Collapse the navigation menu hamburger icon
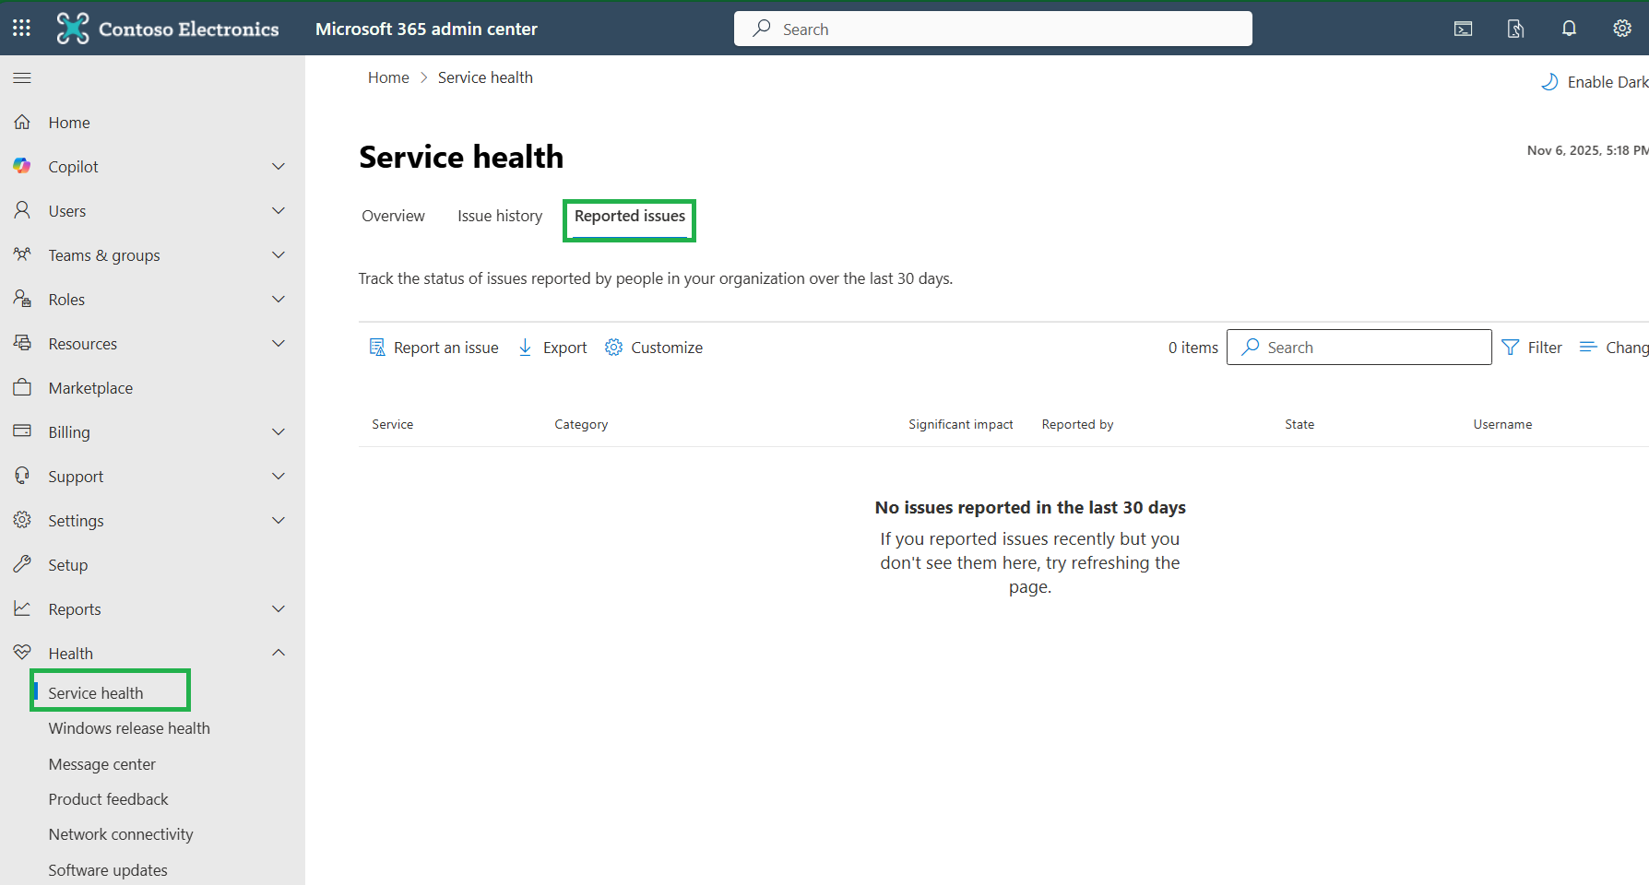The image size is (1649, 885). coord(22,78)
